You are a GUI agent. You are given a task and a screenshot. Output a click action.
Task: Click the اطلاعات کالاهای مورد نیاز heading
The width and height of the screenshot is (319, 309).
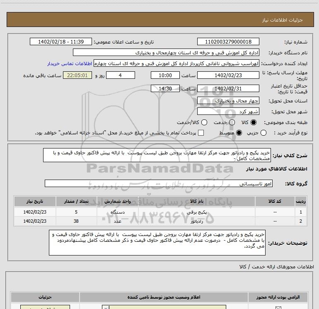pyautogui.click(x=276, y=169)
